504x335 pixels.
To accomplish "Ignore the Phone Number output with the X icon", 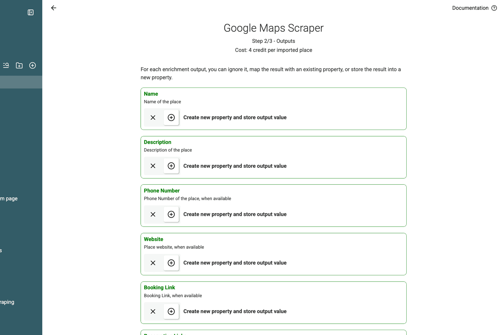I will pos(153,214).
